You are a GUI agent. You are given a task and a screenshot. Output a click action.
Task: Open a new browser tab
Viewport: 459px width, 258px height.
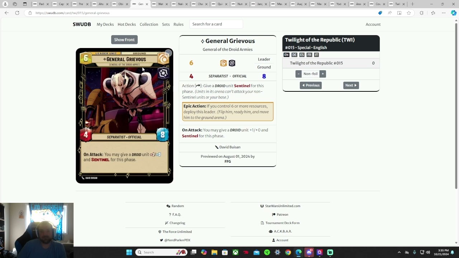pos(412,4)
